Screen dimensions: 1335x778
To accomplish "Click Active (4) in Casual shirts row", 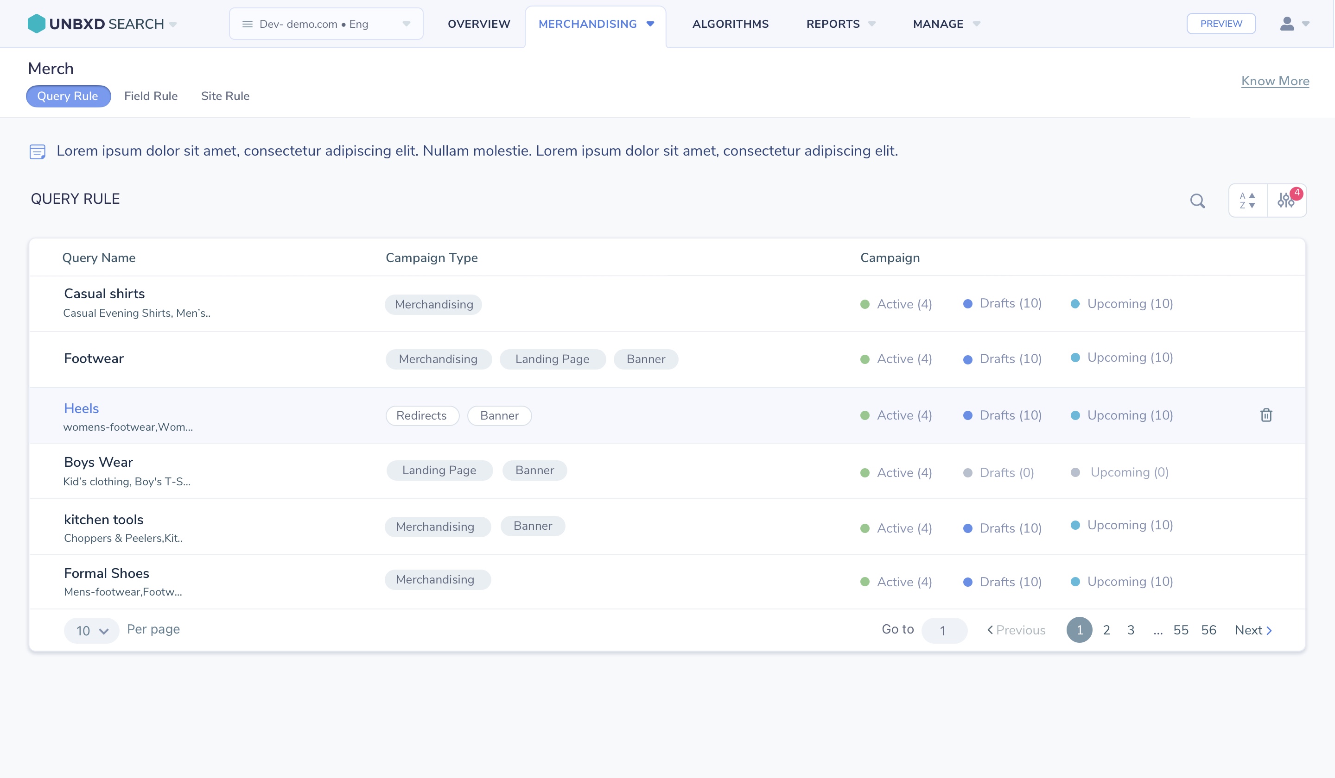I will [896, 304].
